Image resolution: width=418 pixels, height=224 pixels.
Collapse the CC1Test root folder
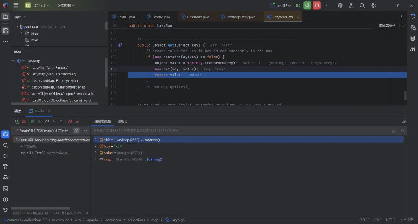[x=16, y=27]
